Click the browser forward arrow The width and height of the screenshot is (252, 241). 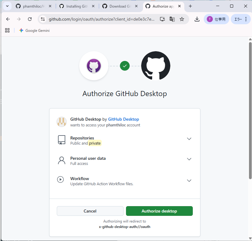pyautogui.click(x=19, y=19)
